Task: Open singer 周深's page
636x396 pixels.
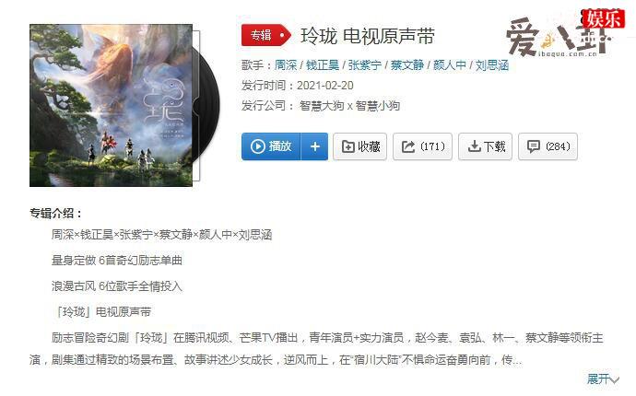Action: click(x=286, y=64)
